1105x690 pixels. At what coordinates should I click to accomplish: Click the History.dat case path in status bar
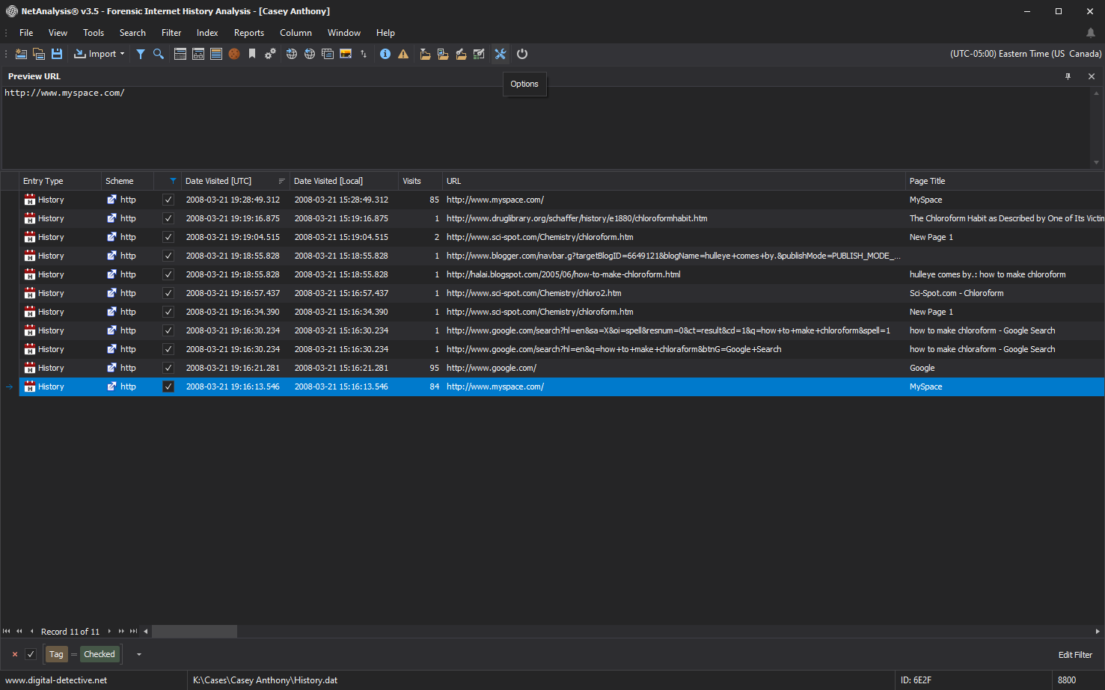coord(265,680)
